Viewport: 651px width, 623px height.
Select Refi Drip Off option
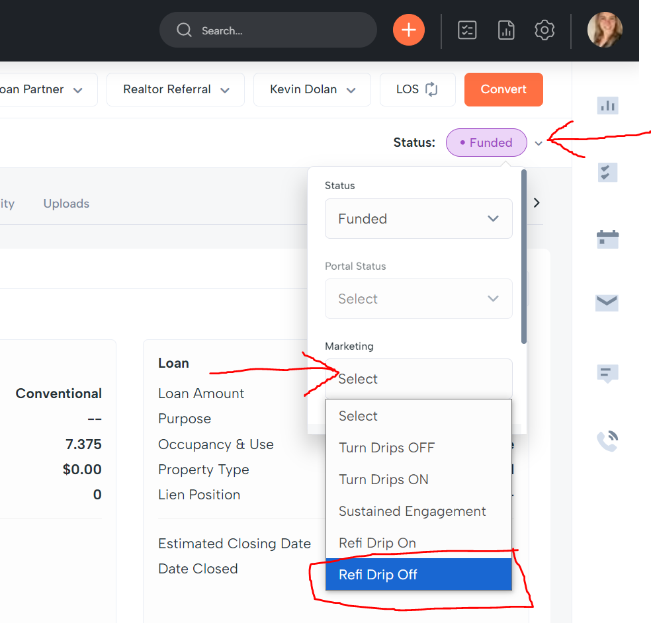(x=418, y=575)
